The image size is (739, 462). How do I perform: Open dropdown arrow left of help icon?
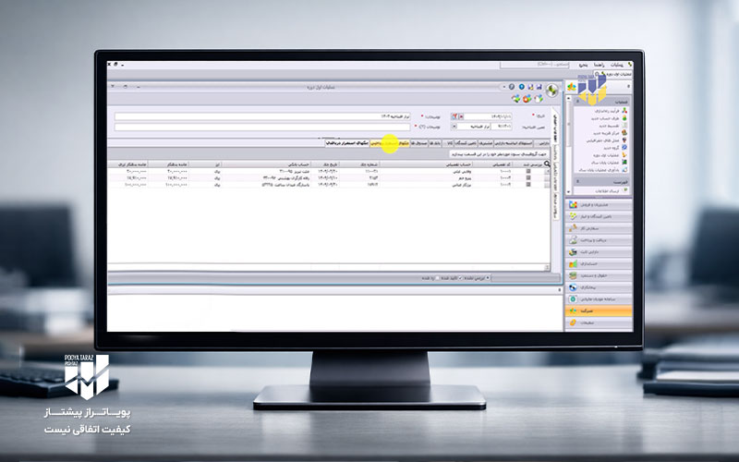(x=504, y=87)
